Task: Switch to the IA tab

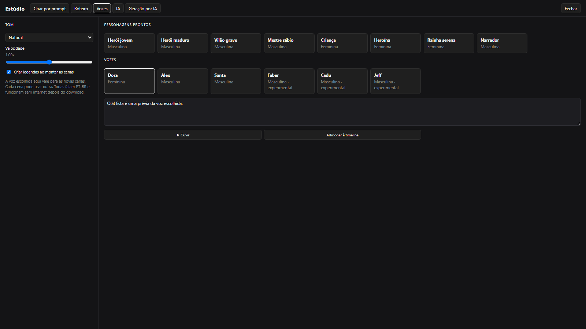Action: 118,8
